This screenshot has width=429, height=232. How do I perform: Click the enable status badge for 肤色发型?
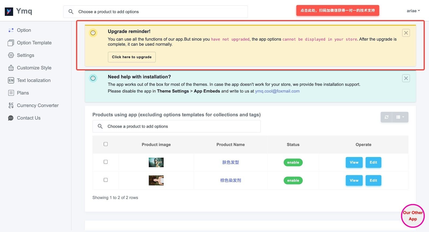(x=293, y=162)
